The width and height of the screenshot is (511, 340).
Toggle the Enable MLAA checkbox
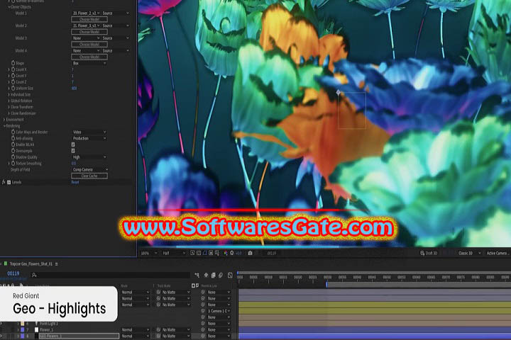click(73, 144)
